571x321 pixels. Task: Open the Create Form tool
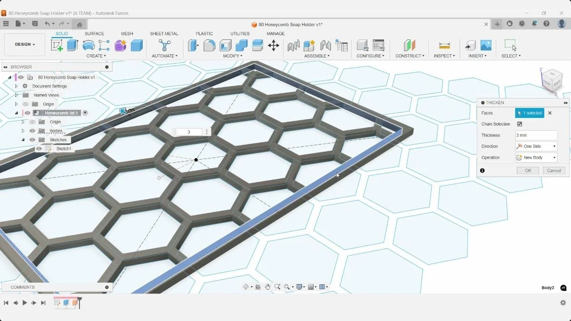tap(120, 45)
